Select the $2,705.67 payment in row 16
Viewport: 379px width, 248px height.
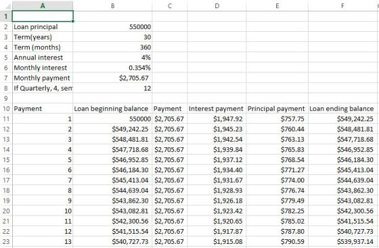(x=170, y=170)
